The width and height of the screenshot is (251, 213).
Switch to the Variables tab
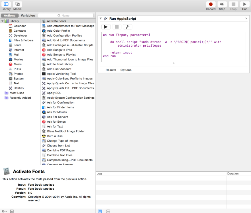(x=28, y=16)
